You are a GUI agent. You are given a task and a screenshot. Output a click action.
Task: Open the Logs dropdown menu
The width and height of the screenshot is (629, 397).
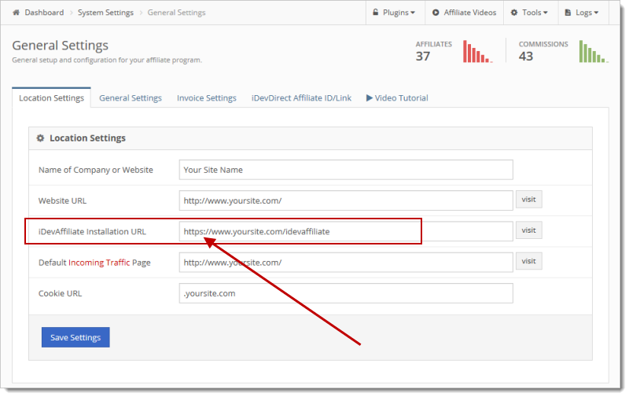click(x=583, y=13)
